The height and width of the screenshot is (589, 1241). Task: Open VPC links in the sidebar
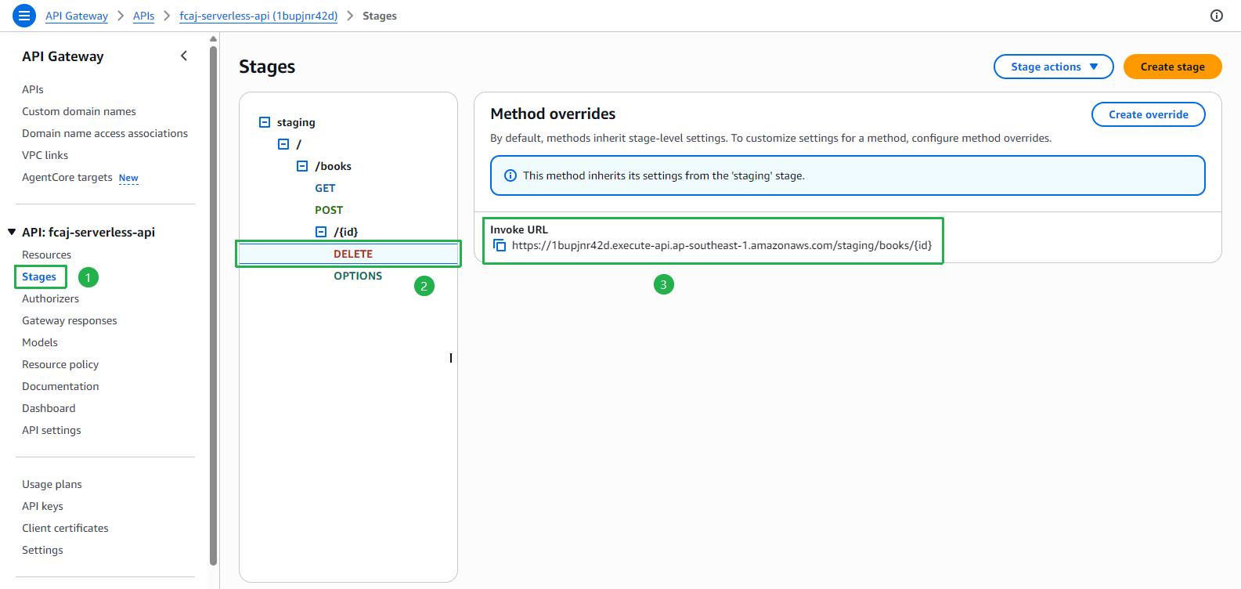coord(45,155)
